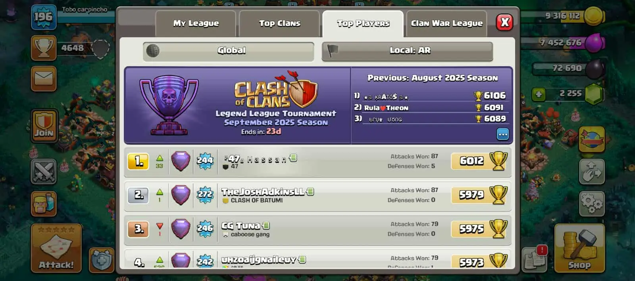Tap the Attack! map button
The height and width of the screenshot is (281, 635).
pos(56,248)
